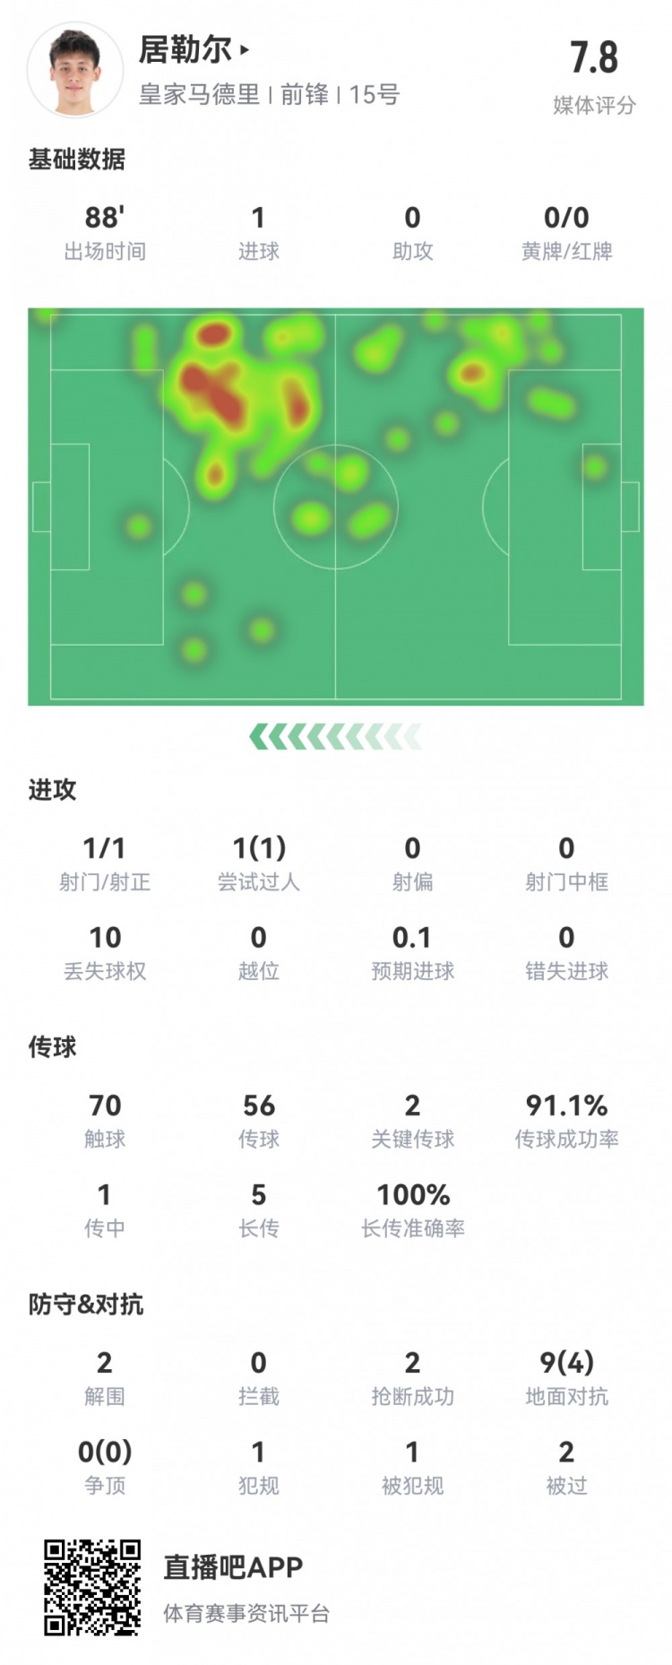Screen dimensions: 672x1665
Task: Expand the arrow beside the 居勒尔 name
Action: click(245, 50)
